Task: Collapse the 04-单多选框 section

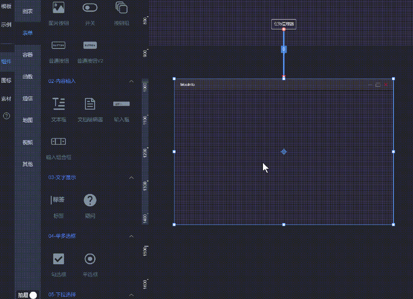Action: [131, 236]
